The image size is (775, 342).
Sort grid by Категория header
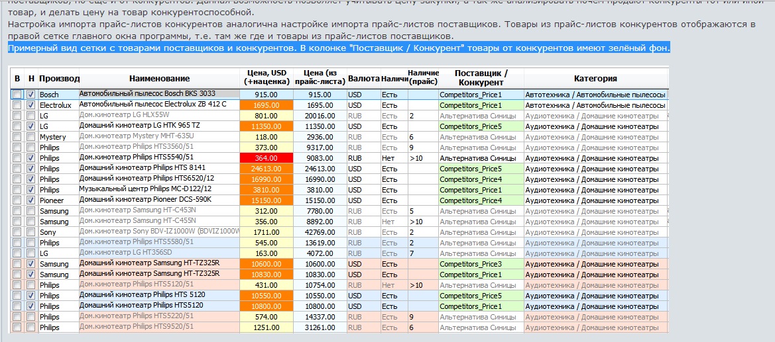595,79
